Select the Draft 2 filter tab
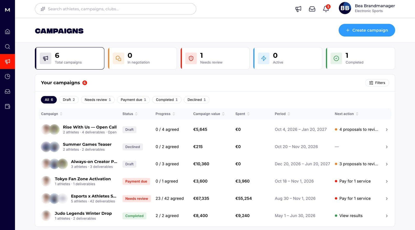This screenshot has width=415, height=230. tap(69, 100)
